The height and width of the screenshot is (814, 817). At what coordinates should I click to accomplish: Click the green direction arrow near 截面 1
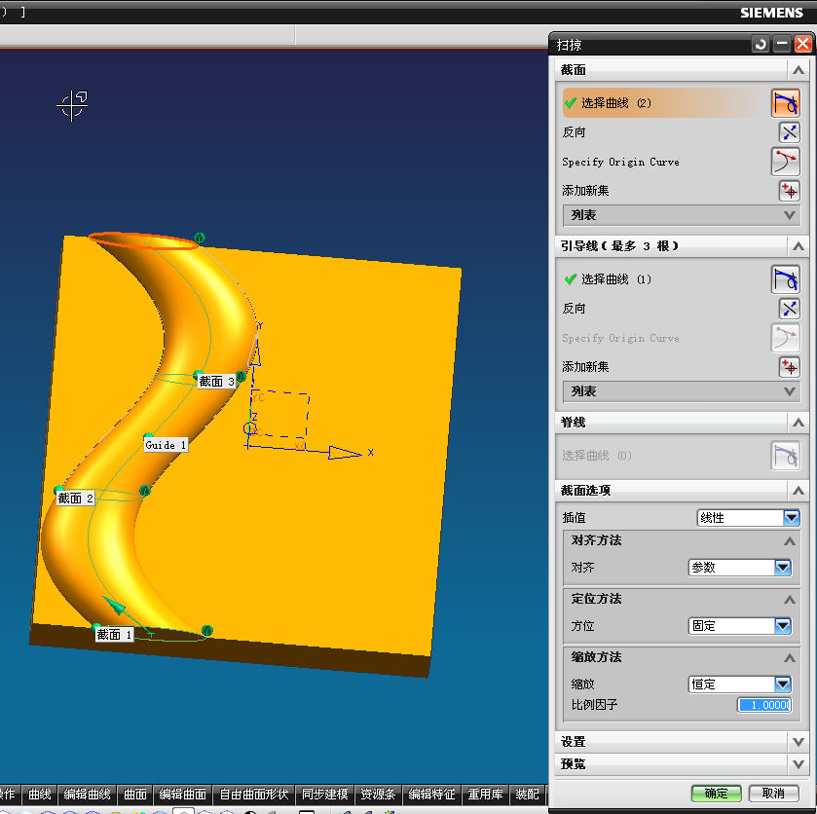[114, 606]
